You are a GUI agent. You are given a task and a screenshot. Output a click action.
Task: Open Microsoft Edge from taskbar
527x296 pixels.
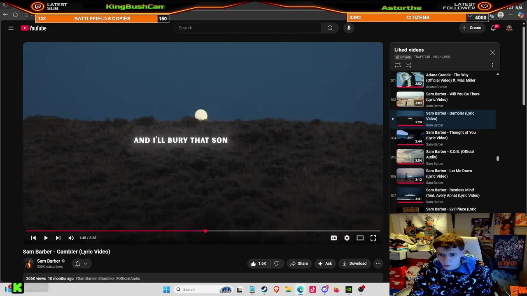[x=301, y=289]
